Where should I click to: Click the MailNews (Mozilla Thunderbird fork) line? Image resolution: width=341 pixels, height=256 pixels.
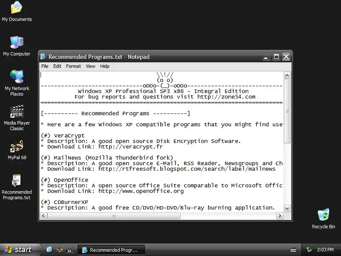point(107,157)
